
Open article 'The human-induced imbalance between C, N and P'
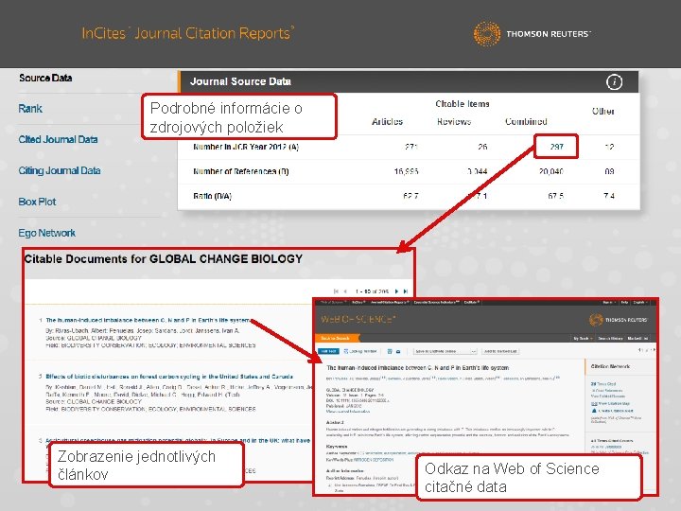(148, 320)
